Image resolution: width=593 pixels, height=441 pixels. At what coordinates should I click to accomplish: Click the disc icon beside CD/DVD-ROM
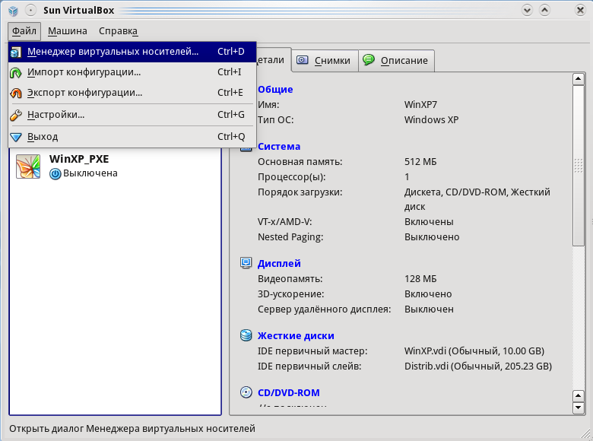(246, 392)
